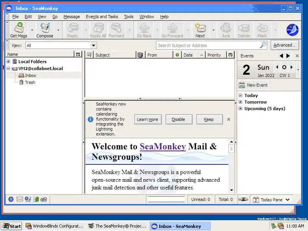Image resolution: width=308 pixels, height=231 pixels.
Task: Click the Disable Lightning button
Action: coord(179,119)
